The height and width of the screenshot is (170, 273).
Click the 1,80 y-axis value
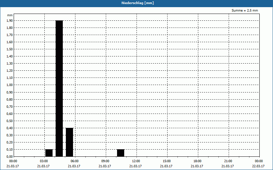pyautogui.click(x=10, y=28)
